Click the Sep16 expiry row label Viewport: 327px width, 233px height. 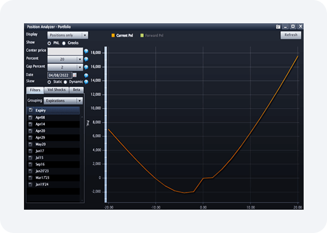click(40, 164)
